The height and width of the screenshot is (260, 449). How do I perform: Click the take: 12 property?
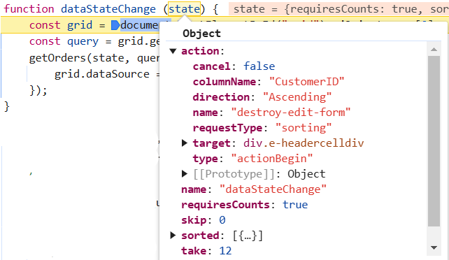[206, 251]
